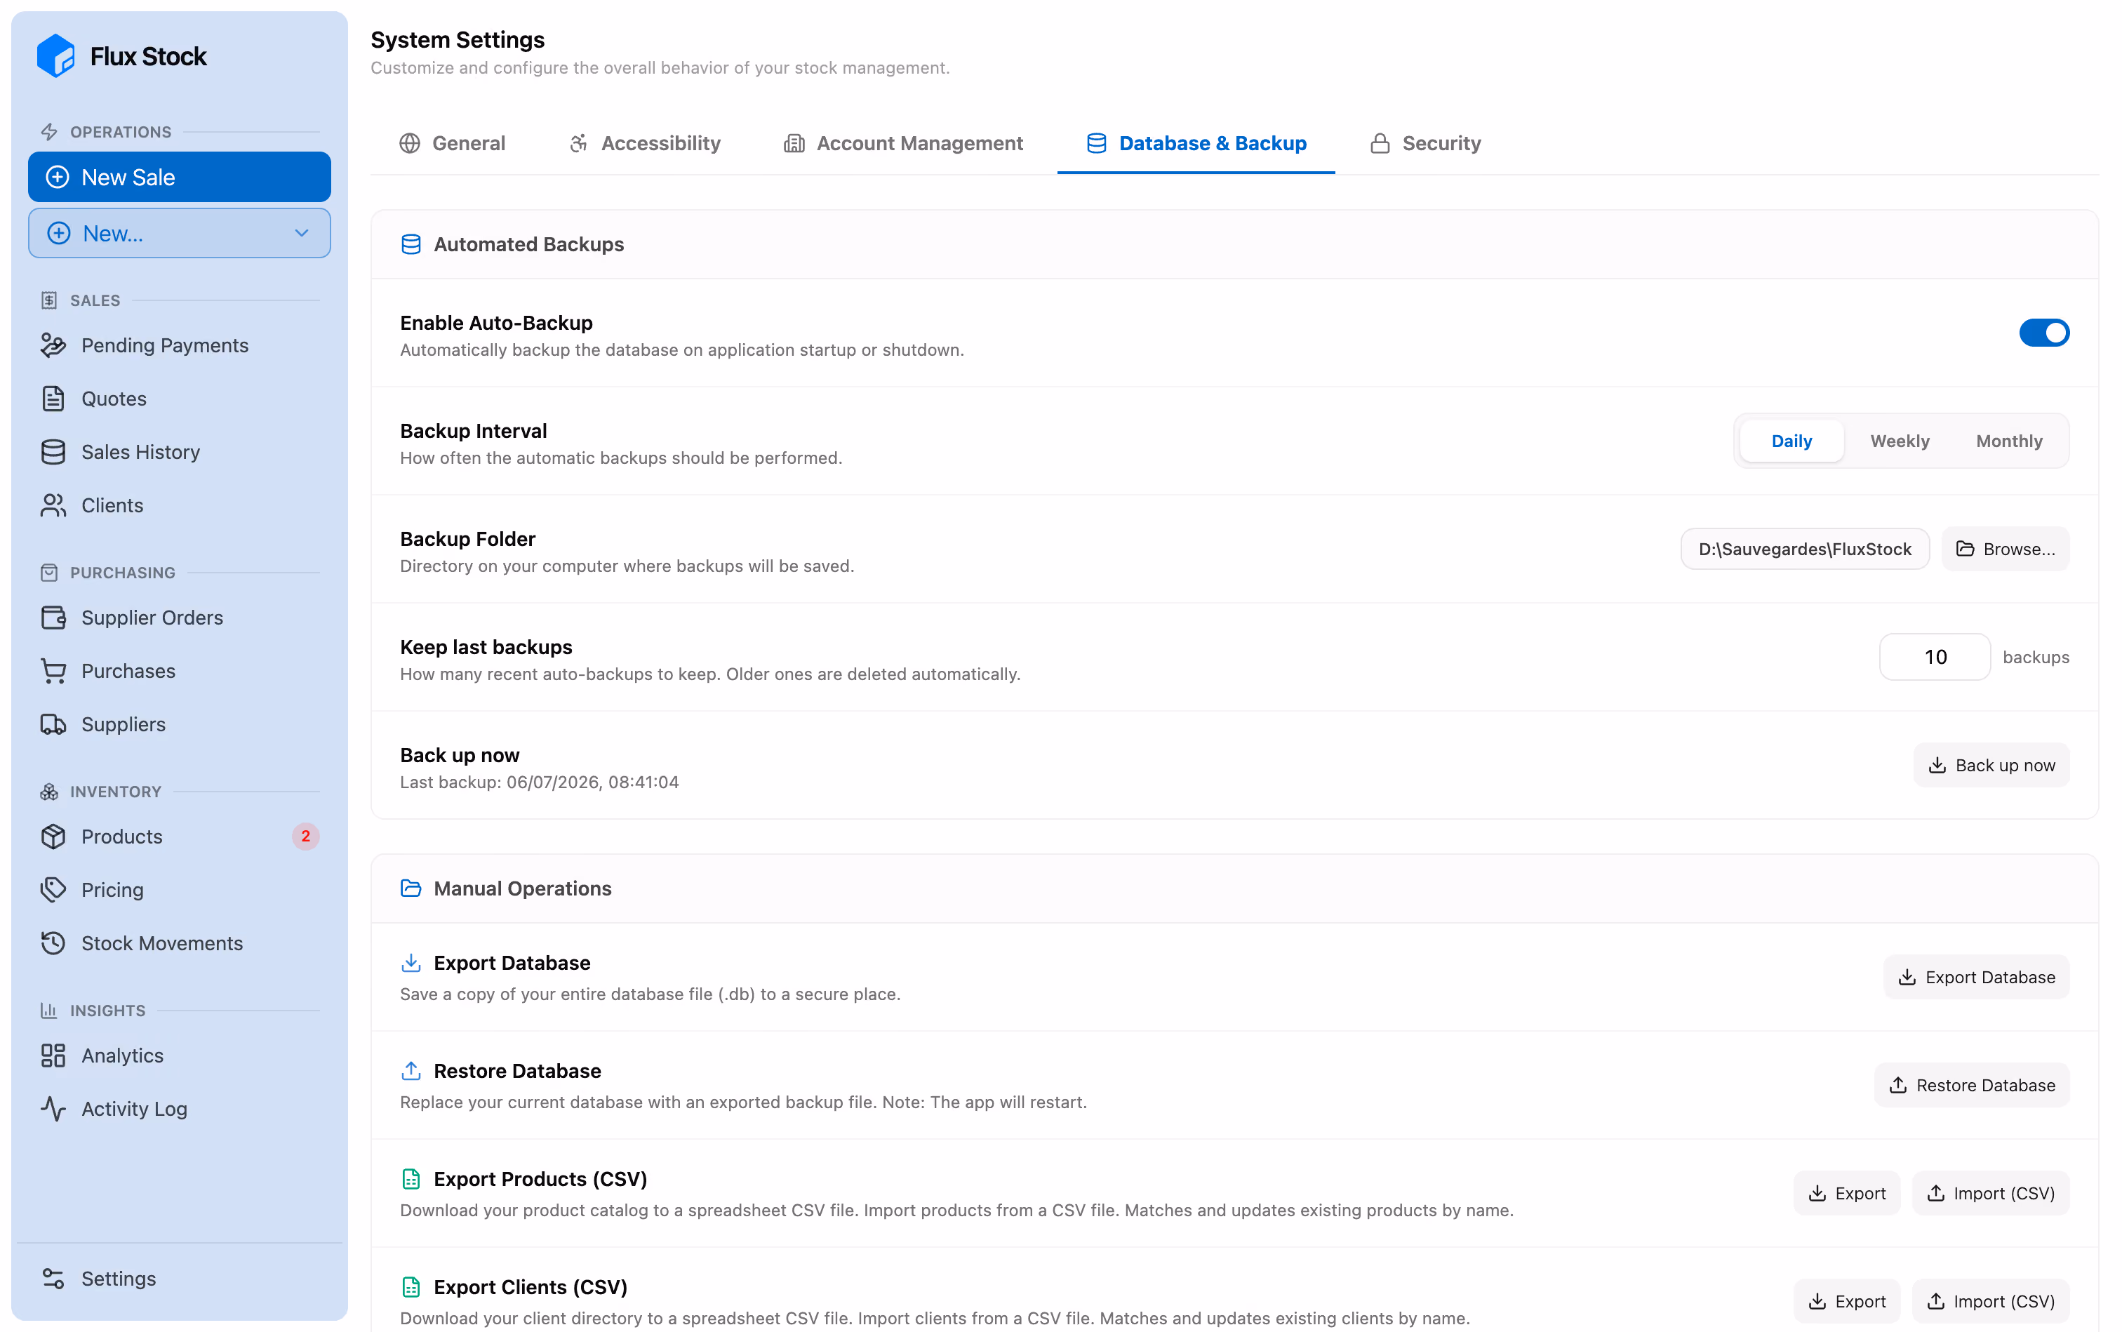
Task: Click 'Last backup: 06/07/2026, 08:41:04' text
Action: [x=539, y=782]
